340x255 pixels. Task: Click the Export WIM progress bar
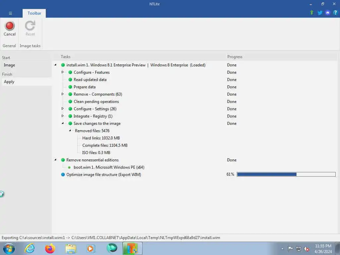pyautogui.click(x=286, y=174)
